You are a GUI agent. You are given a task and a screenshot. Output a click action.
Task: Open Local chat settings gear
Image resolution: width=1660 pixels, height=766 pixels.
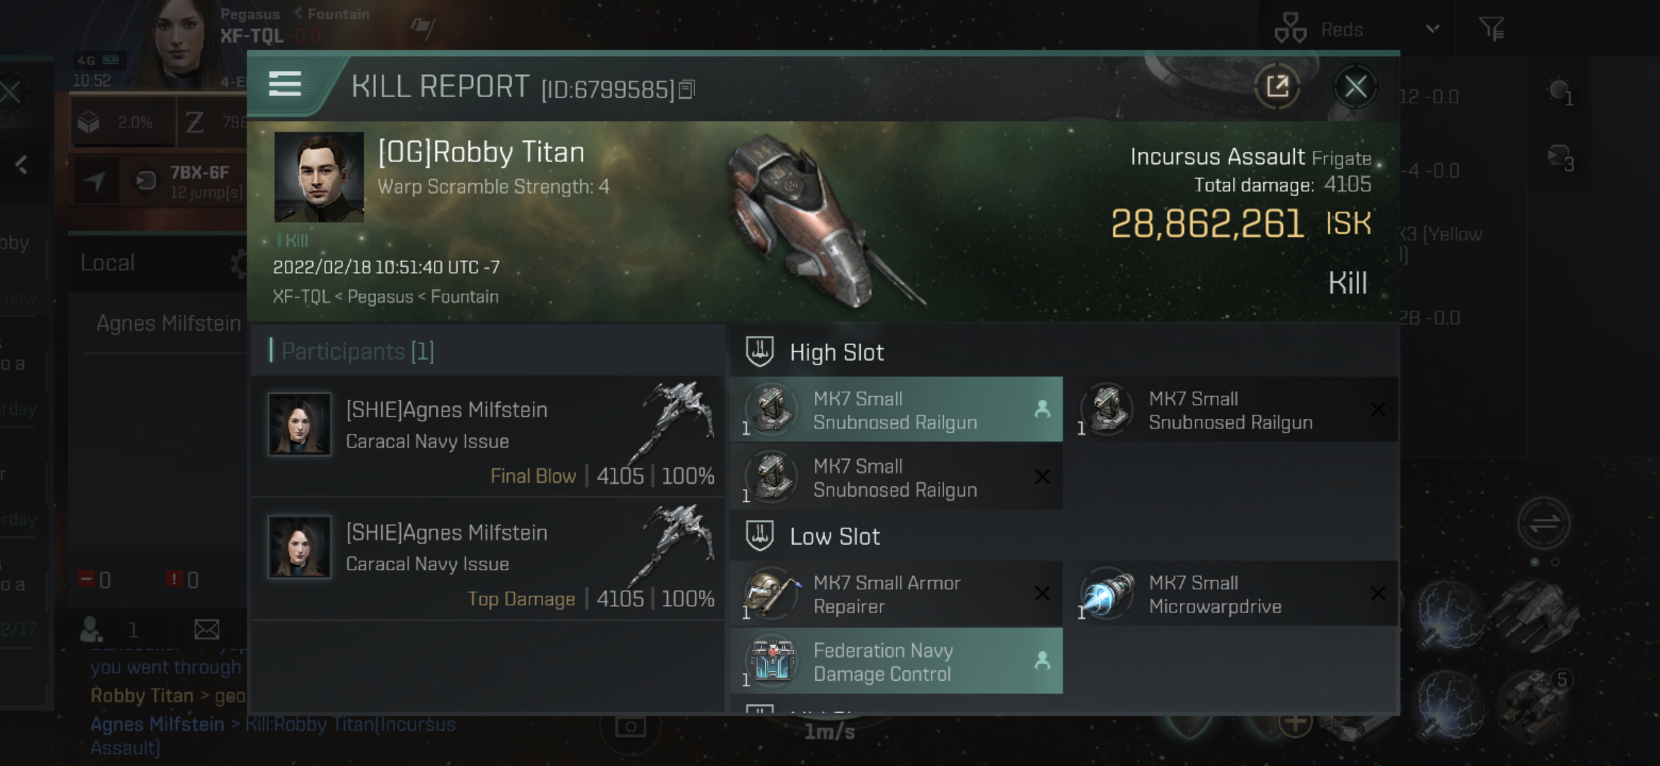click(239, 263)
